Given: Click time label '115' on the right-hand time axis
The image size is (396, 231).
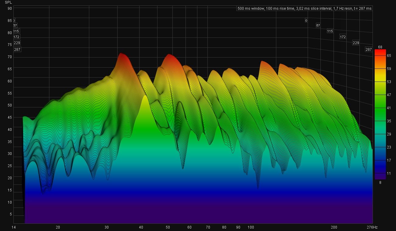Looking at the screenshot, I should (330, 31).
